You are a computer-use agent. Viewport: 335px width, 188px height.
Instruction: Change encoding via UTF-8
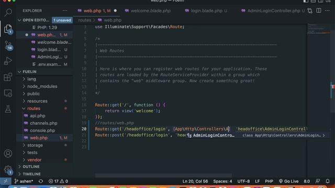(243, 181)
